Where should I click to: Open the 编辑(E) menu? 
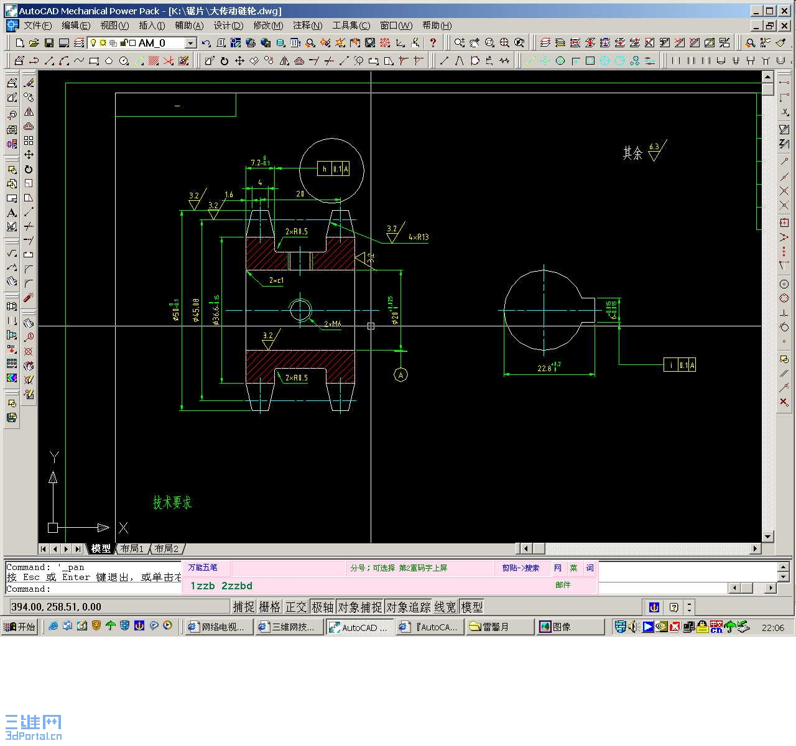(x=76, y=25)
